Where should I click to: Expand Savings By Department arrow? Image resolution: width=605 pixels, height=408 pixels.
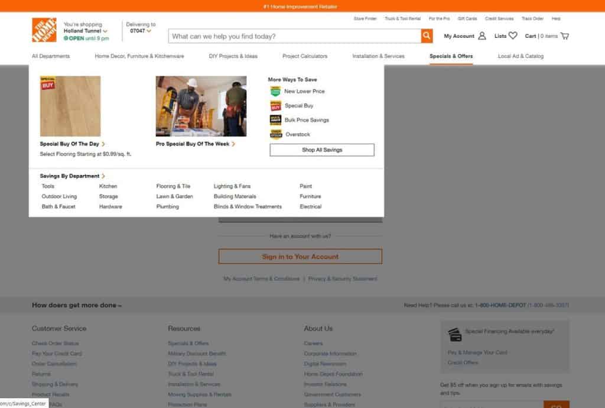(x=103, y=176)
